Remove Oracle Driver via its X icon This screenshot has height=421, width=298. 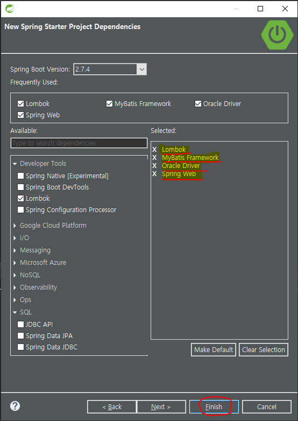[x=154, y=166]
